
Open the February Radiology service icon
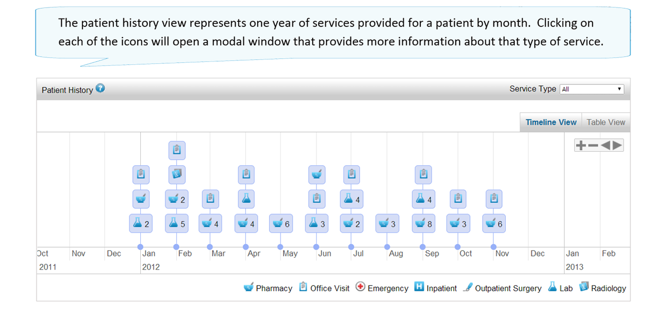(x=177, y=174)
